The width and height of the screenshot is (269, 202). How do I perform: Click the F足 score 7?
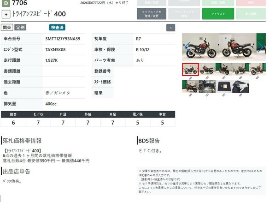[63, 123]
